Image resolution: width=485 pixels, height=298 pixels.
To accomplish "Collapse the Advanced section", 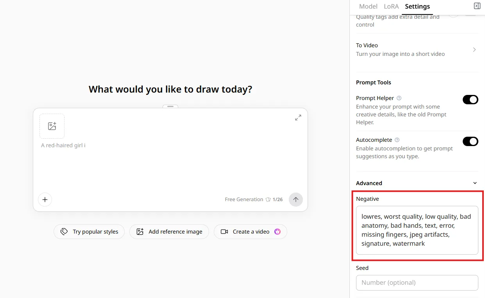I will (475, 183).
